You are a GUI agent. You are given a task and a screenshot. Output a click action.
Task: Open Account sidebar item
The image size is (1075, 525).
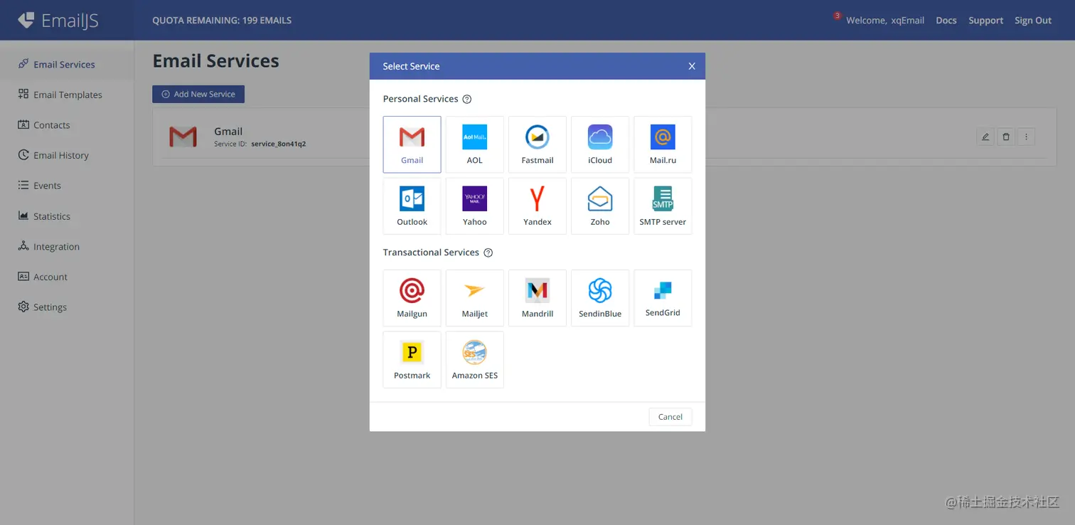point(67,277)
